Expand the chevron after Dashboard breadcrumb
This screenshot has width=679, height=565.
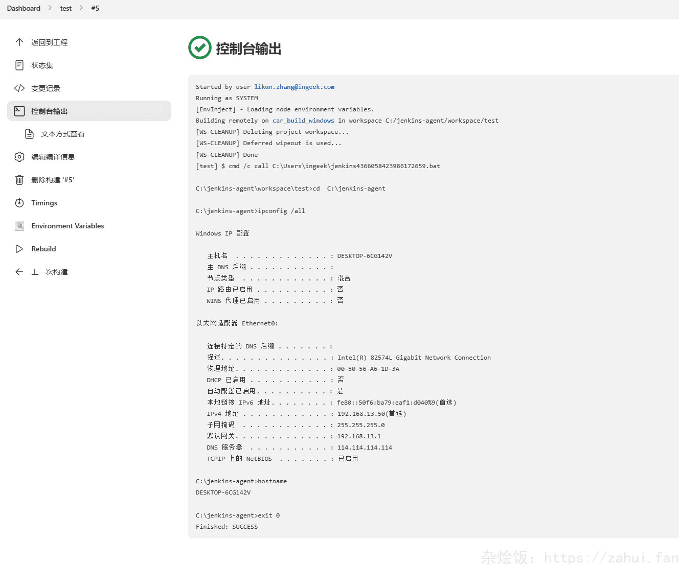point(50,8)
